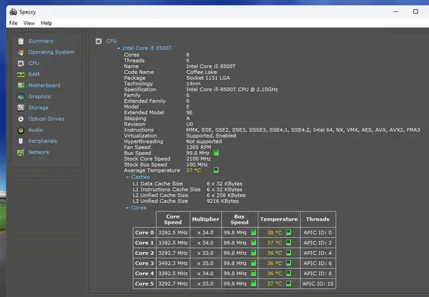Screen dimensions: 429x297
Task: Click the Cores tree label
Action: 139,208
